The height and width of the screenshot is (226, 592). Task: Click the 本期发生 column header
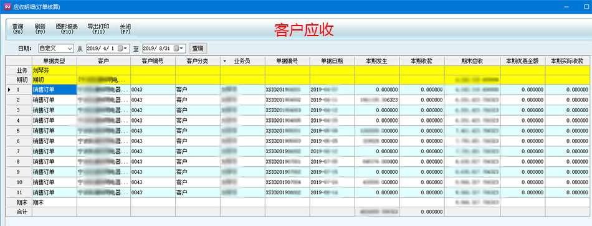point(377,61)
